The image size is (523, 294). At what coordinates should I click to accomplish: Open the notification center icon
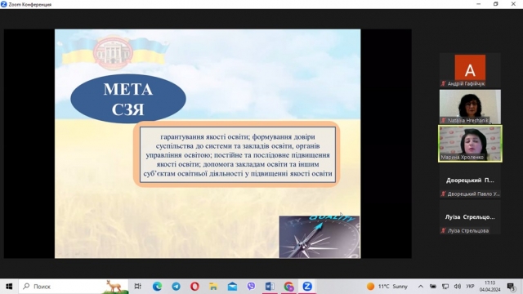pyautogui.click(x=511, y=287)
